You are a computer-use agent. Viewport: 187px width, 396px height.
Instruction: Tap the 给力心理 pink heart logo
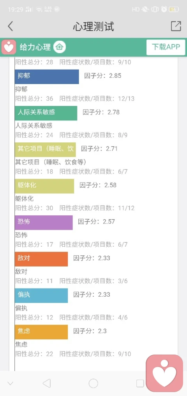coord(9,47)
